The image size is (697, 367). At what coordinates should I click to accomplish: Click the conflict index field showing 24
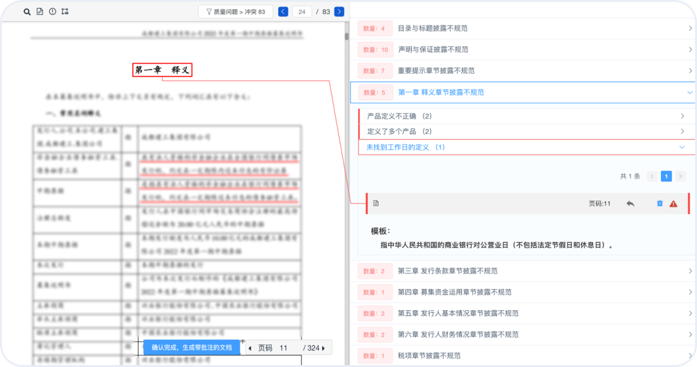(x=302, y=12)
